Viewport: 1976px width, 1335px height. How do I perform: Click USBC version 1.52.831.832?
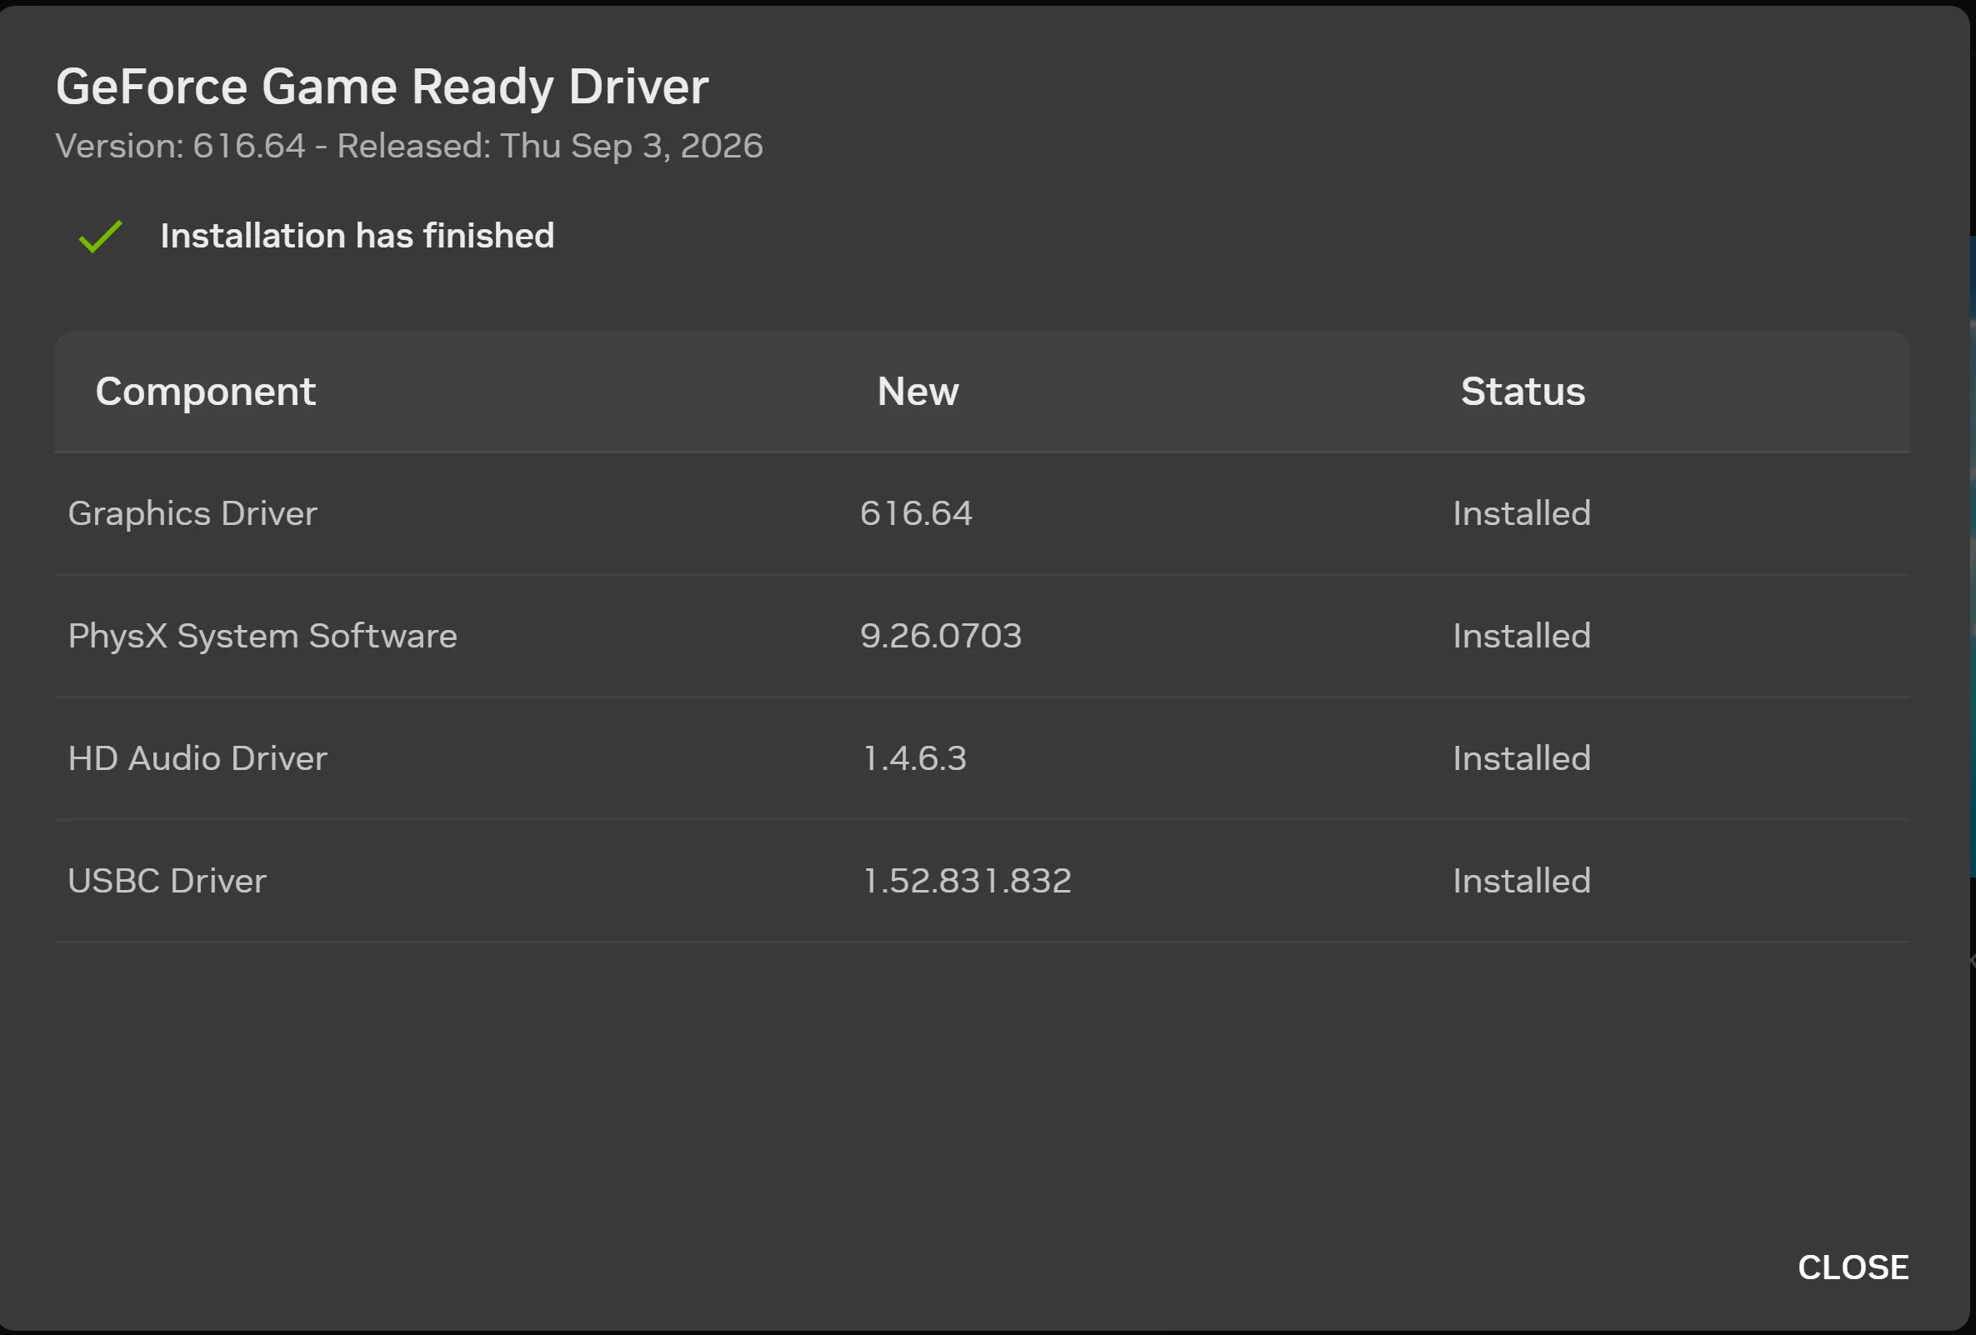pyautogui.click(x=967, y=881)
